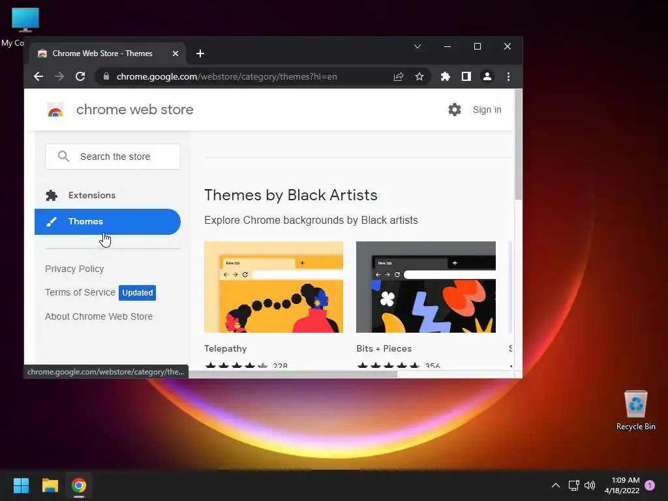The height and width of the screenshot is (501, 668).
Task: Open the network icon in system tray
Action: coord(573,485)
